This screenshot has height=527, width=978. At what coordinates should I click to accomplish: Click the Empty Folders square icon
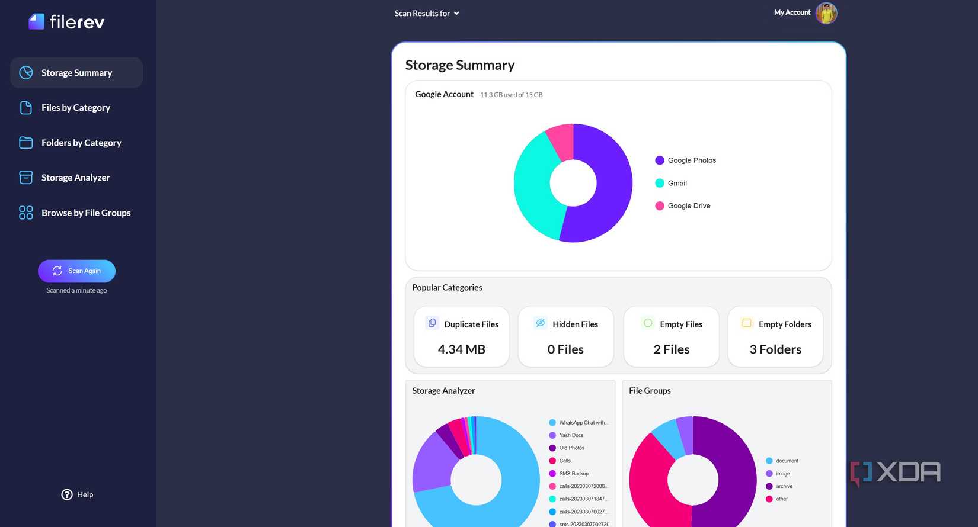(747, 323)
